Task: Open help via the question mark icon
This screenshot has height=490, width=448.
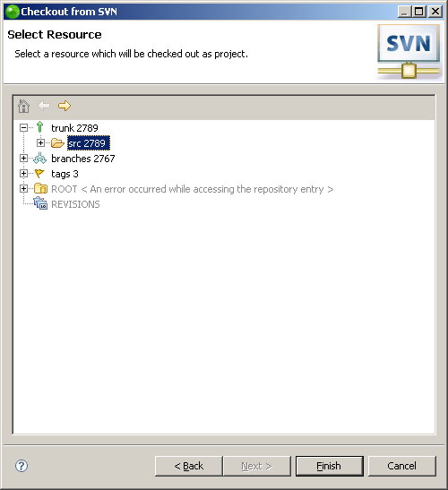Action: click(22, 466)
